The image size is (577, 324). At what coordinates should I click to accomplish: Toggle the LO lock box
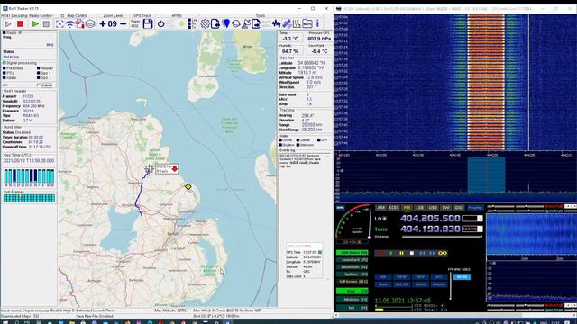pos(385,219)
